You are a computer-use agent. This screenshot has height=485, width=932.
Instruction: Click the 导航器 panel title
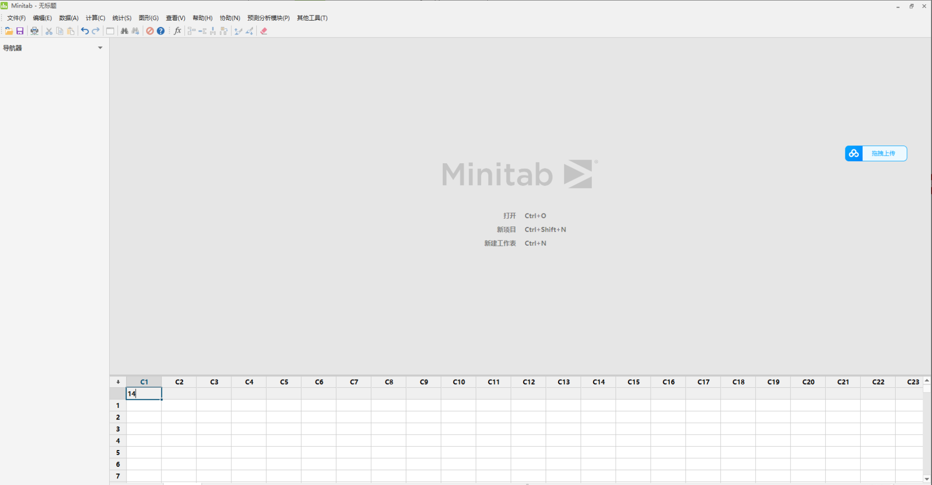coord(12,48)
